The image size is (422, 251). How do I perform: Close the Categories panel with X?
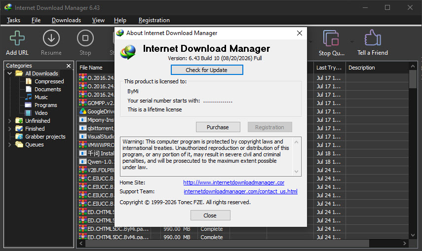click(x=69, y=66)
